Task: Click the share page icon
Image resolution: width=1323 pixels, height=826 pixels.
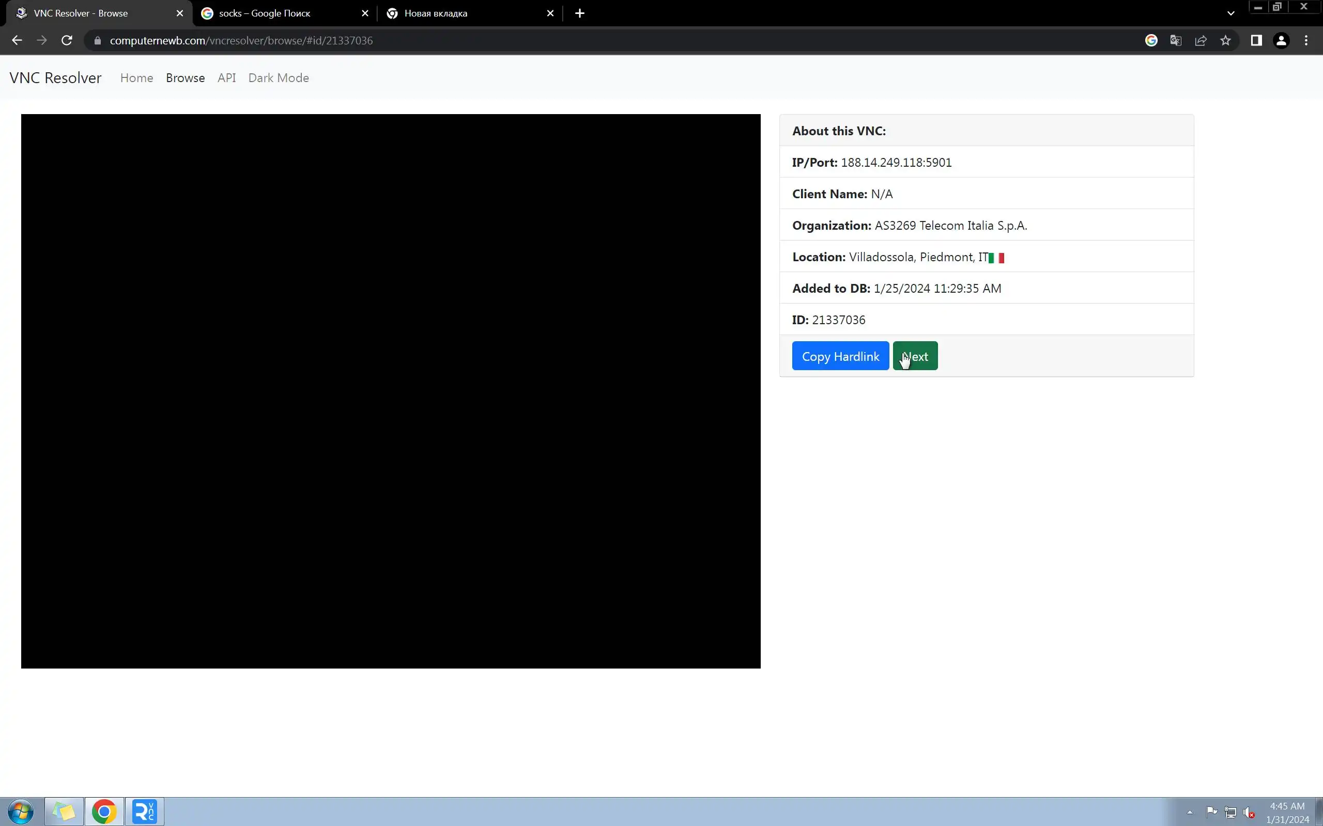Action: (1201, 40)
